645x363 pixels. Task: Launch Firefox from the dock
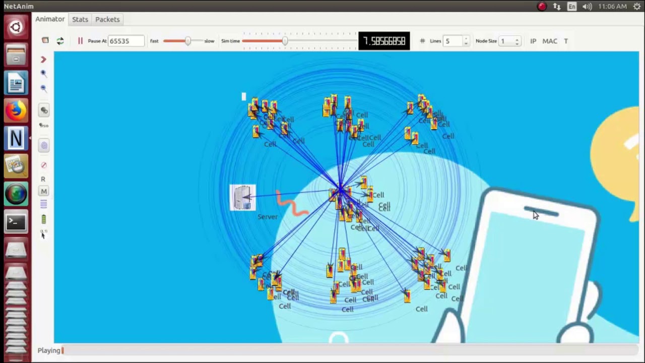[x=16, y=110]
